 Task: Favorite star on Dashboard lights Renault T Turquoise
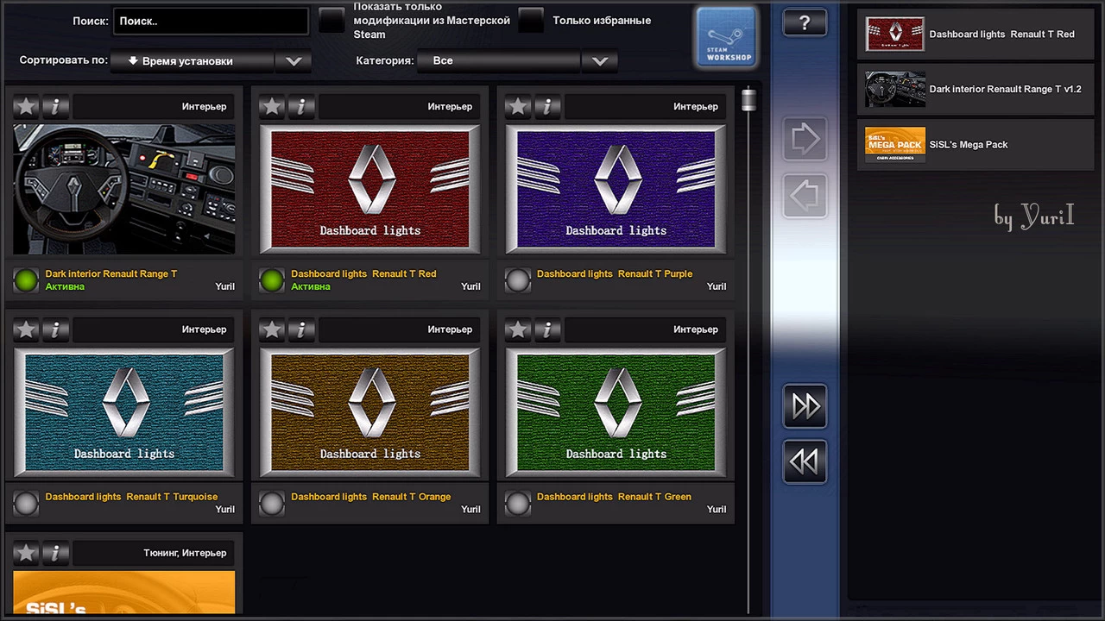(x=27, y=329)
